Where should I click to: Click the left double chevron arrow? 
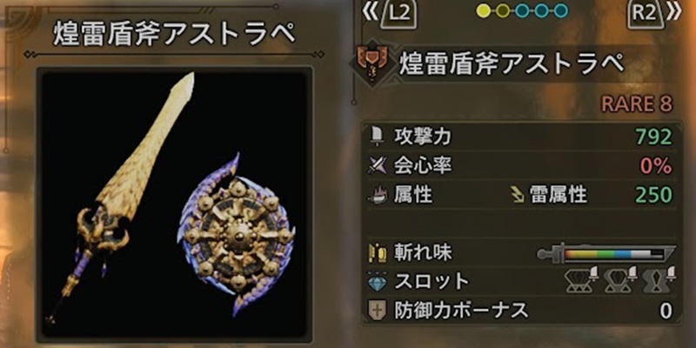371,13
